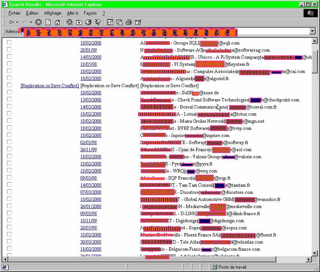Viewport: 320px width, 272px height.
Task: Check the Computer Associates row checkbox
Action: (9, 71)
